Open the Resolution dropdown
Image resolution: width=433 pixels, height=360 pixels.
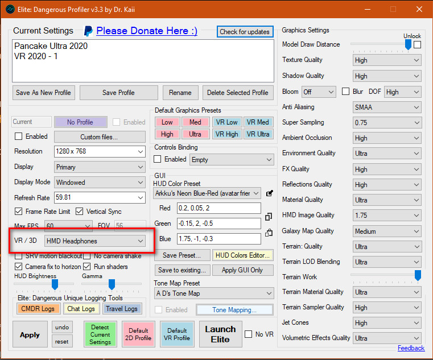tap(100, 152)
